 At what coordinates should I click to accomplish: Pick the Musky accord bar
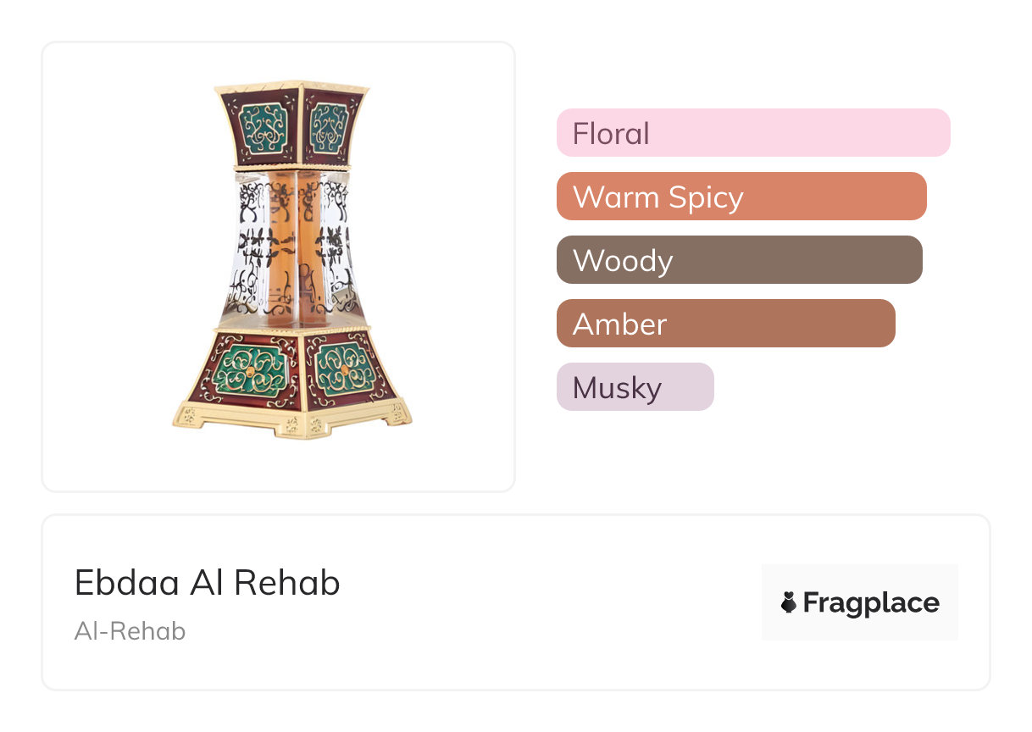635,387
